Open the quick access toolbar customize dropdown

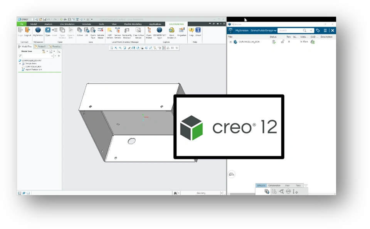coord(92,19)
